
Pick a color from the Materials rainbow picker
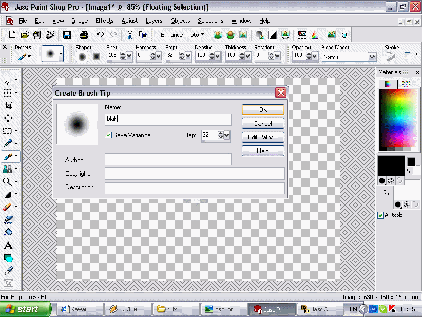(x=399, y=118)
